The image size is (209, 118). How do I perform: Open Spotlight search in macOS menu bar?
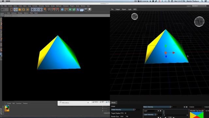(202, 1)
